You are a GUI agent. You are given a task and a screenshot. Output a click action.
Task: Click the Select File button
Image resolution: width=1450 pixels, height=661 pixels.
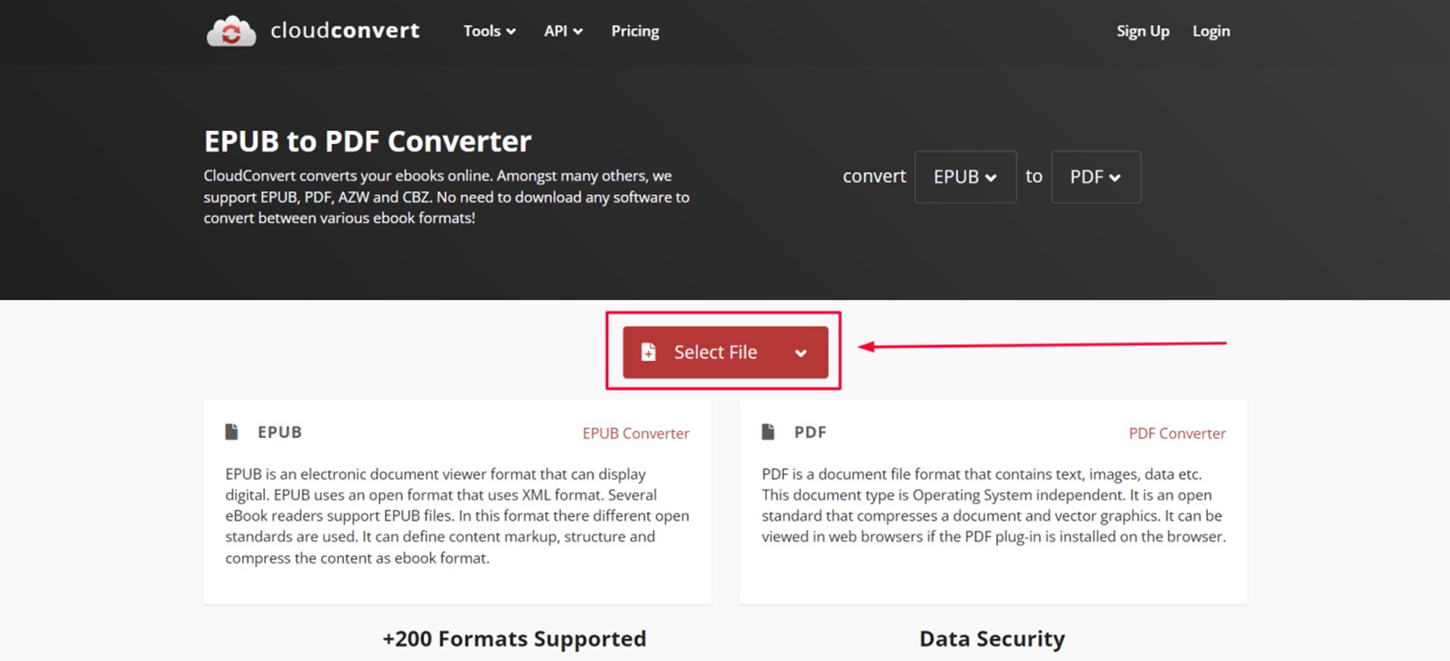pos(725,352)
